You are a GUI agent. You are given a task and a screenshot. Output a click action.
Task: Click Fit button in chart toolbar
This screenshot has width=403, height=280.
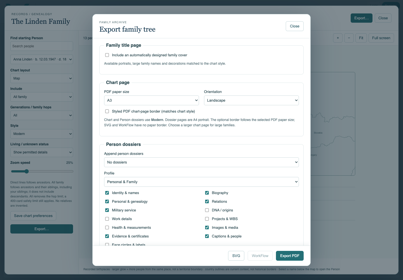tap(361, 38)
